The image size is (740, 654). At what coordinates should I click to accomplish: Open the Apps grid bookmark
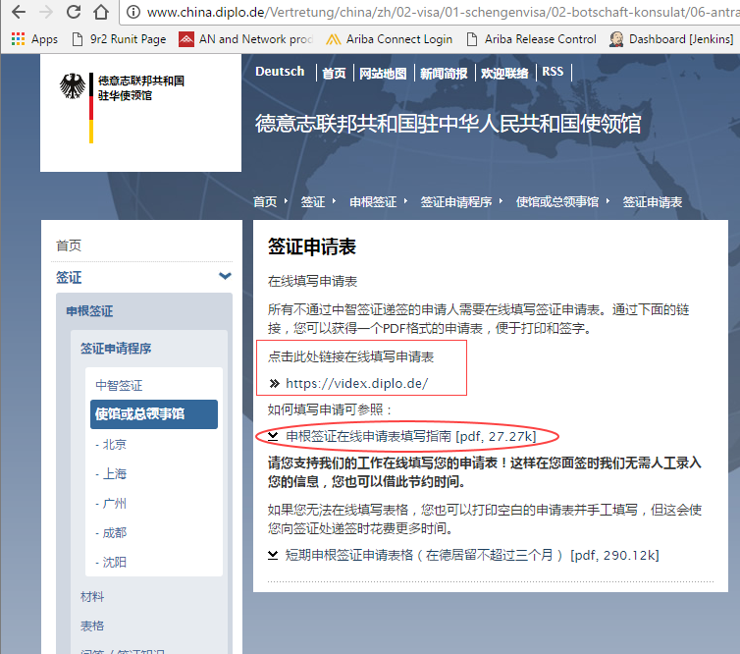[x=34, y=39]
